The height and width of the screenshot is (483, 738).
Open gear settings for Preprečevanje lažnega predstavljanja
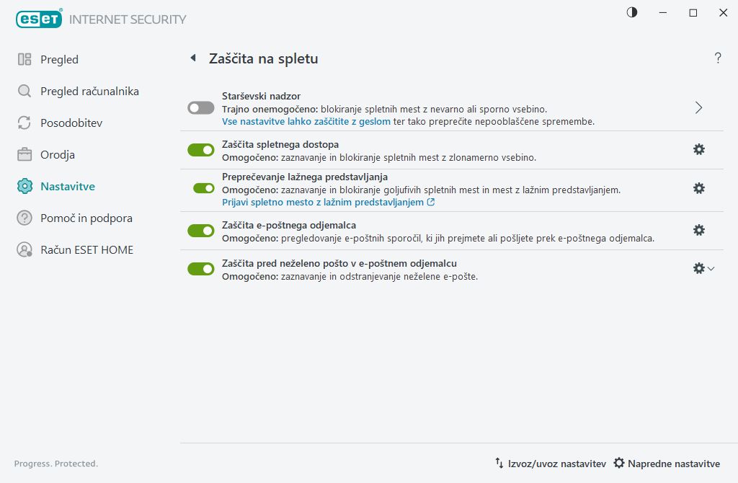point(698,188)
